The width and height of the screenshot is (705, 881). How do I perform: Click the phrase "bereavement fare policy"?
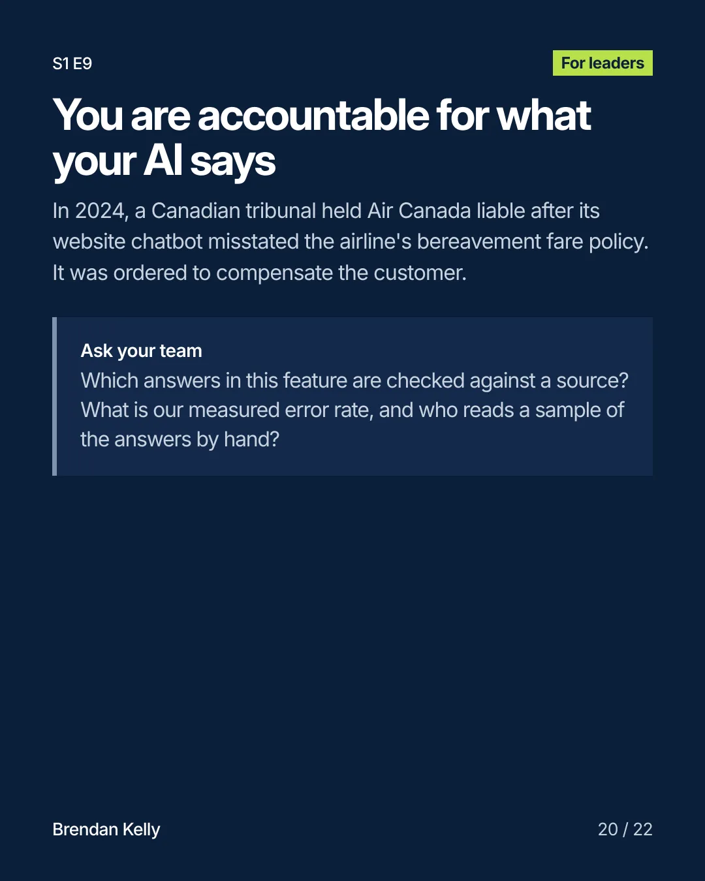tap(533, 241)
